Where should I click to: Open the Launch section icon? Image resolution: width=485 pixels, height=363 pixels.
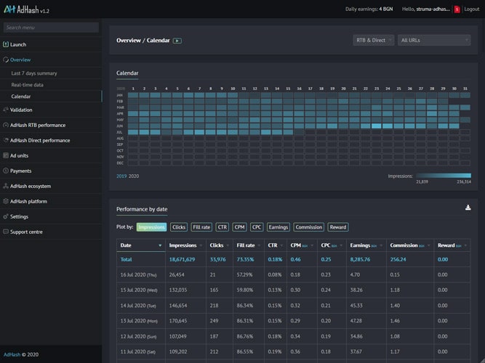point(7,44)
